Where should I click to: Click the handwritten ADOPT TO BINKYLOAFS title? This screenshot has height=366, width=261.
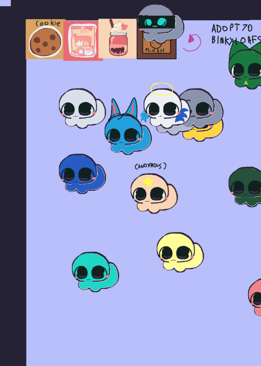(x=236, y=34)
